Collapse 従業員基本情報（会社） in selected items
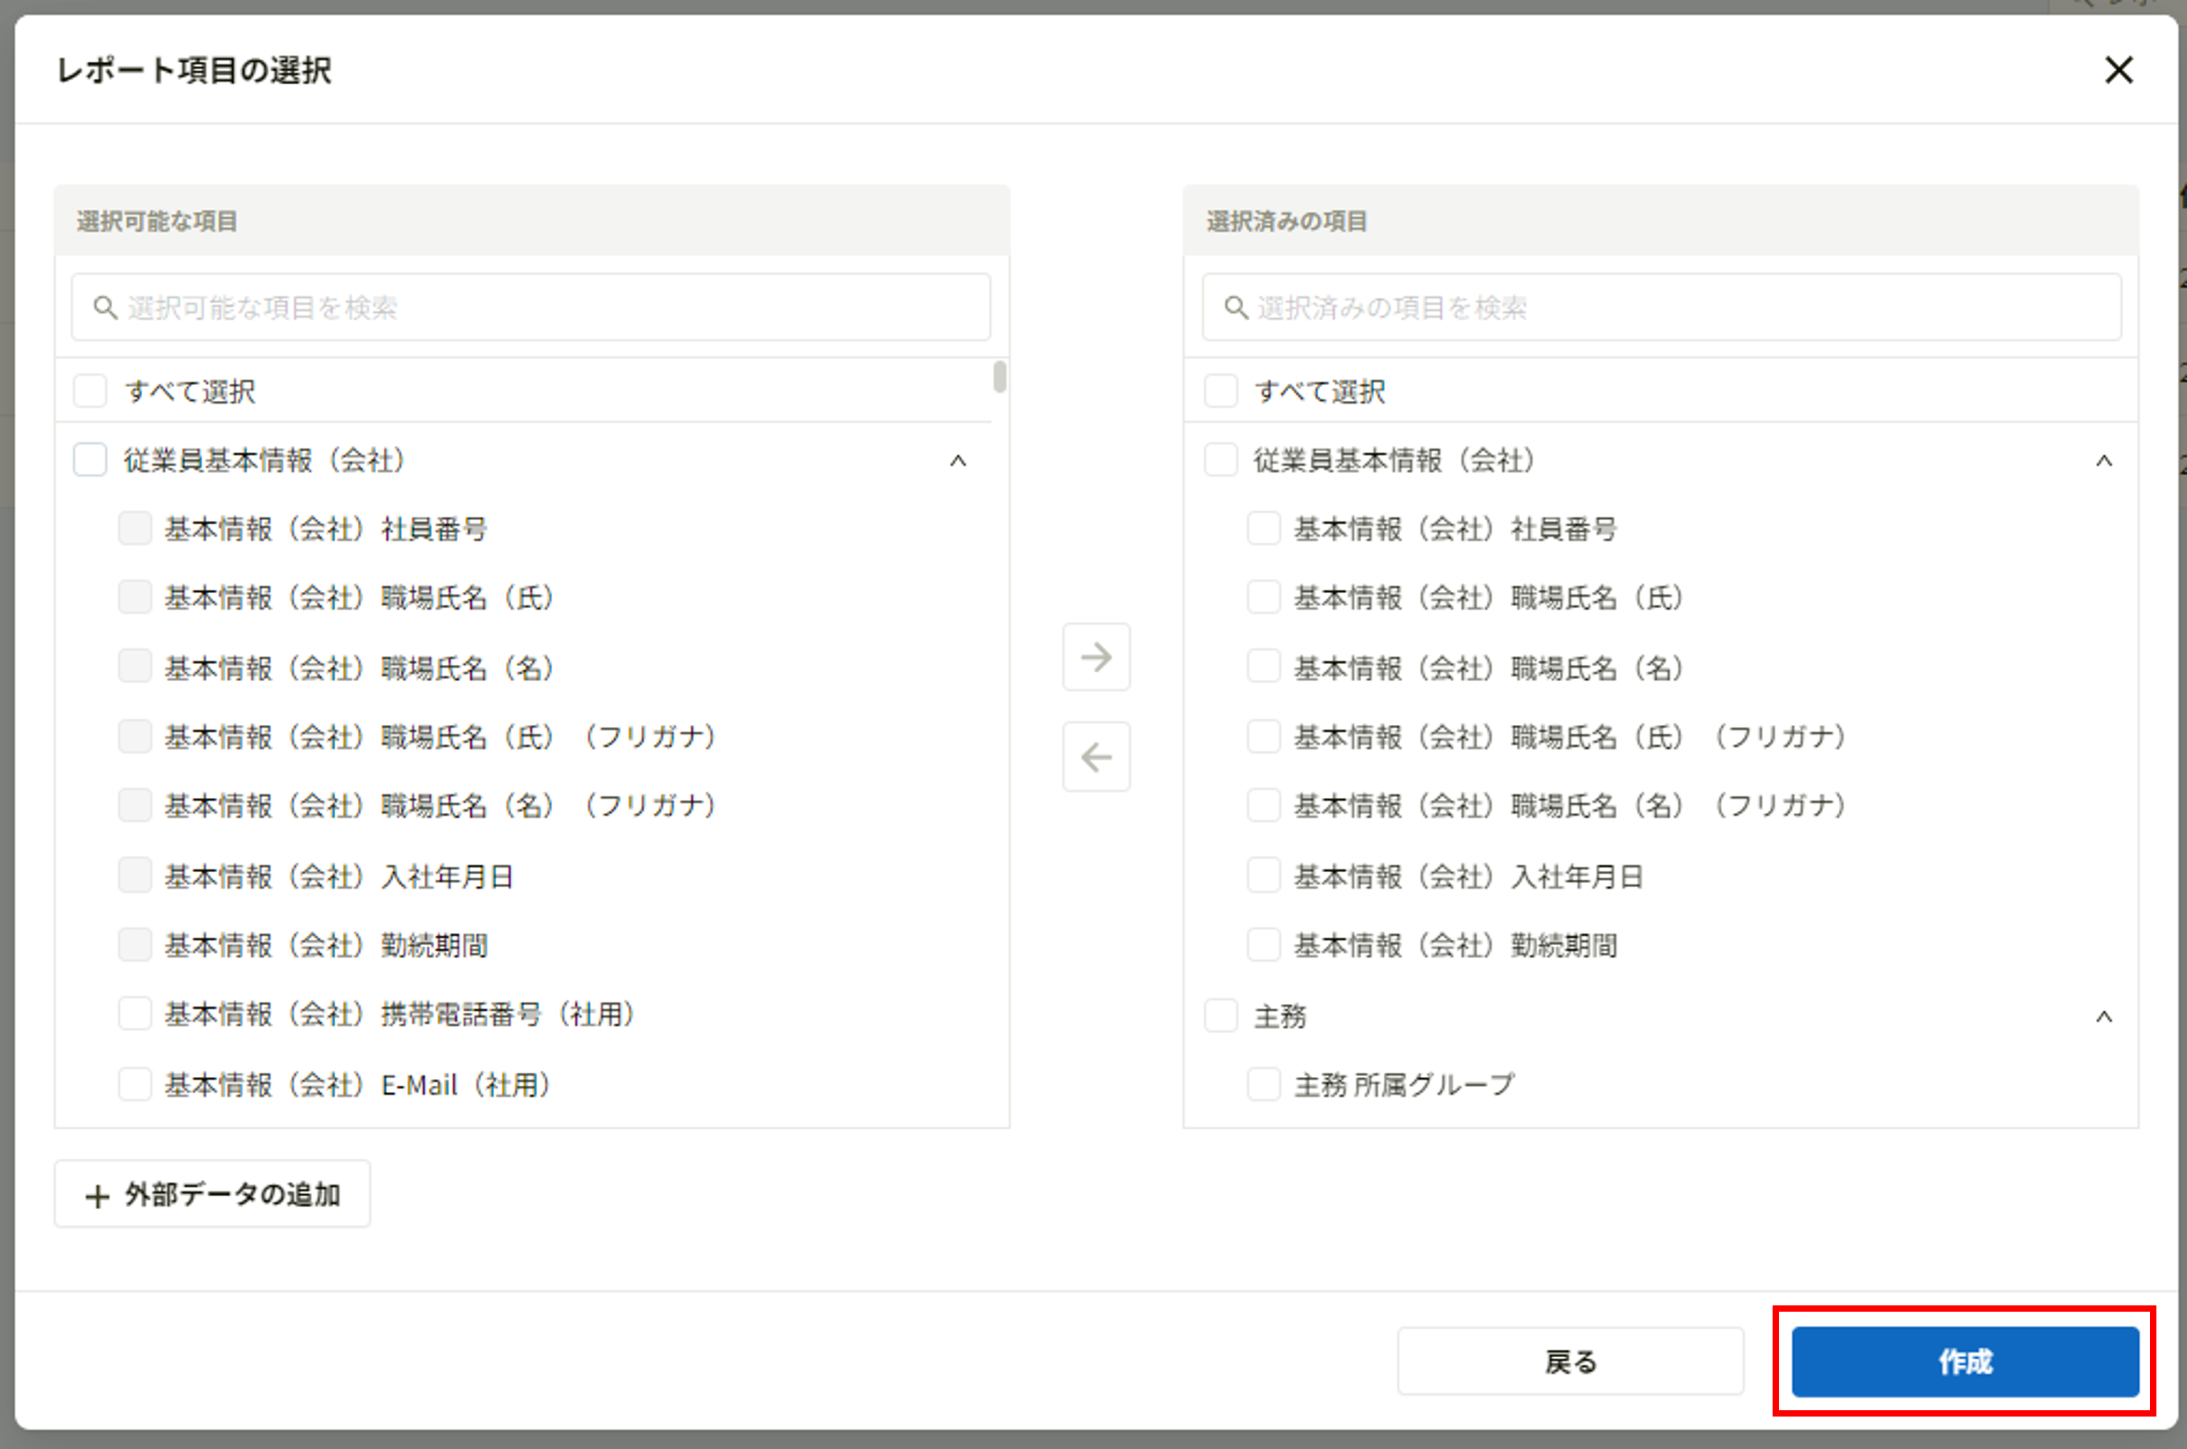The width and height of the screenshot is (2187, 1449). 2106,460
